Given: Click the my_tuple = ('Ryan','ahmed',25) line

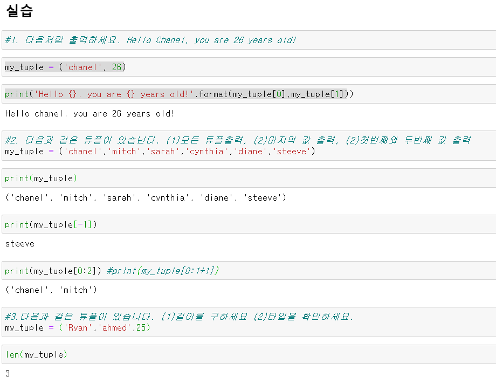Looking at the screenshot, I should click(78, 327).
